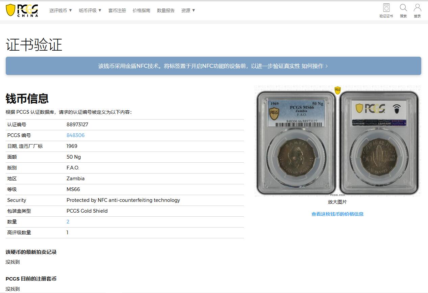Open the 价格指南 menu item
Viewport: 428px width, 293px height.
[x=142, y=10]
